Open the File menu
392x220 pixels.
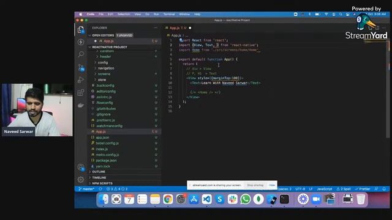tap(100, 14)
